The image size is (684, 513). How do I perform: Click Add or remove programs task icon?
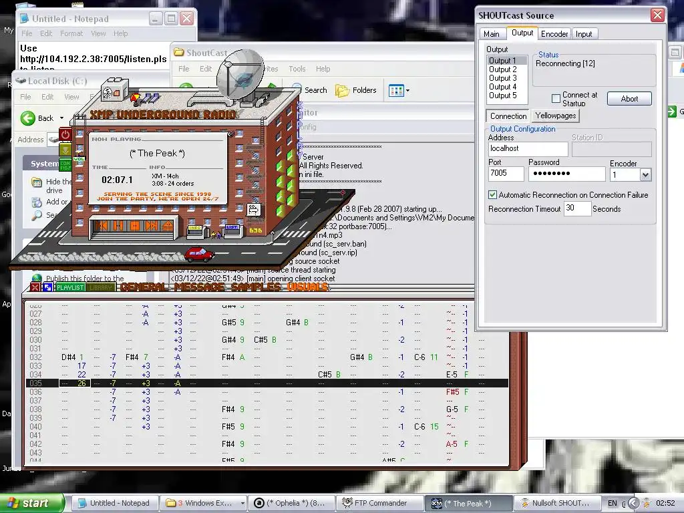click(37, 202)
